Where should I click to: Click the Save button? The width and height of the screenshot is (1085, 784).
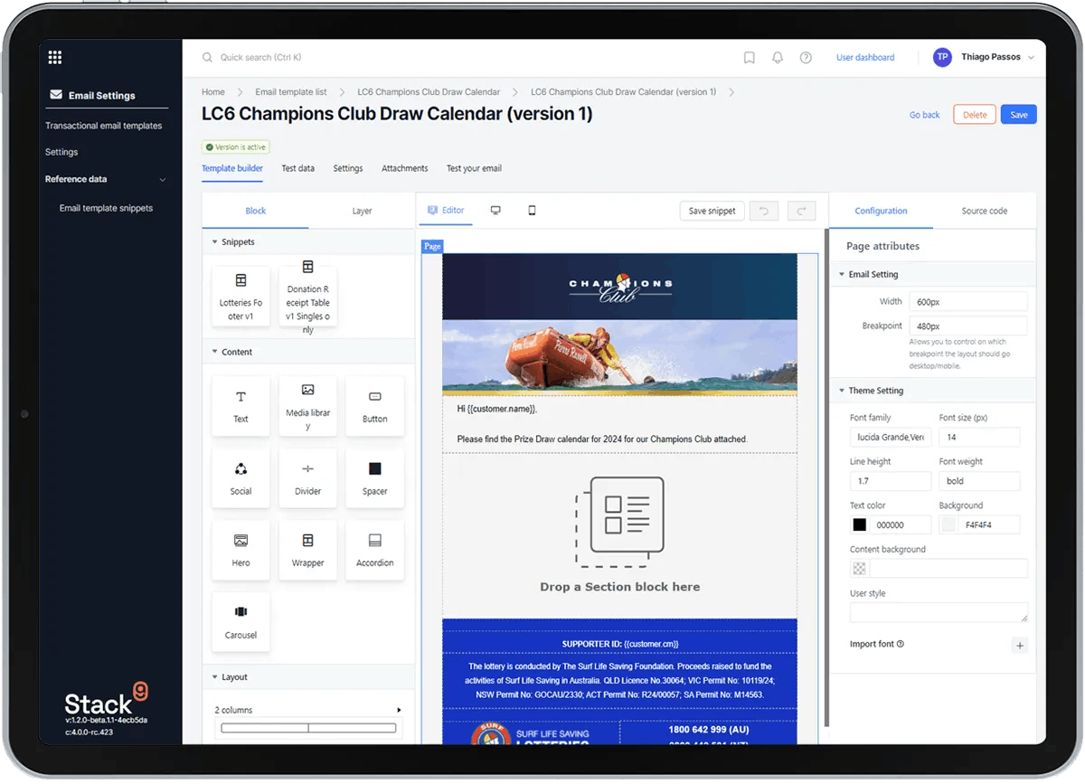click(x=1019, y=115)
